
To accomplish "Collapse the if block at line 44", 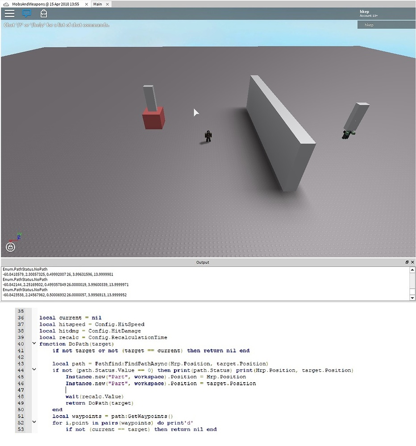I will [34, 369].
